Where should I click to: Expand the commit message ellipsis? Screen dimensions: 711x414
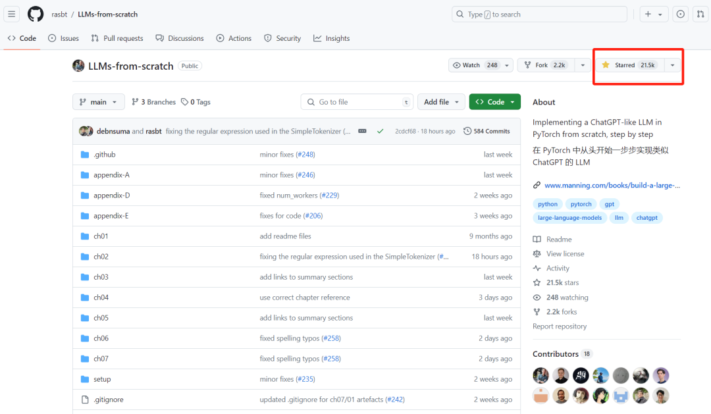(362, 131)
